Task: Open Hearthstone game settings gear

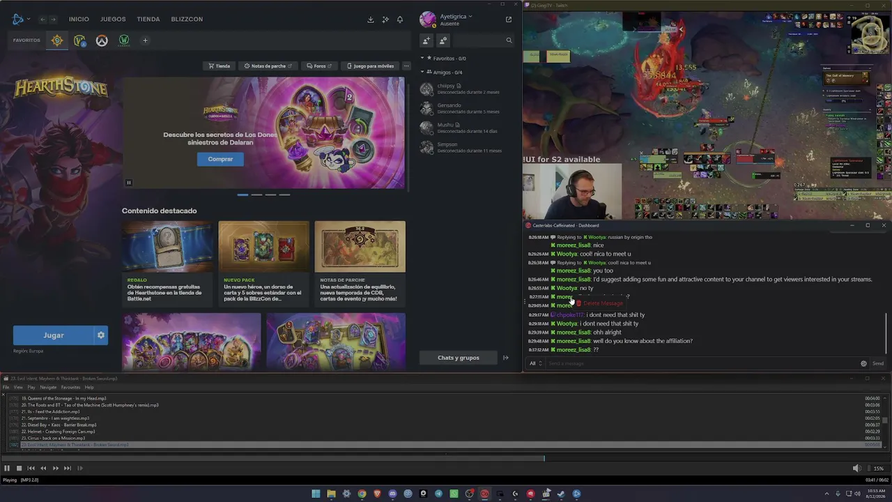Action: [x=101, y=335]
